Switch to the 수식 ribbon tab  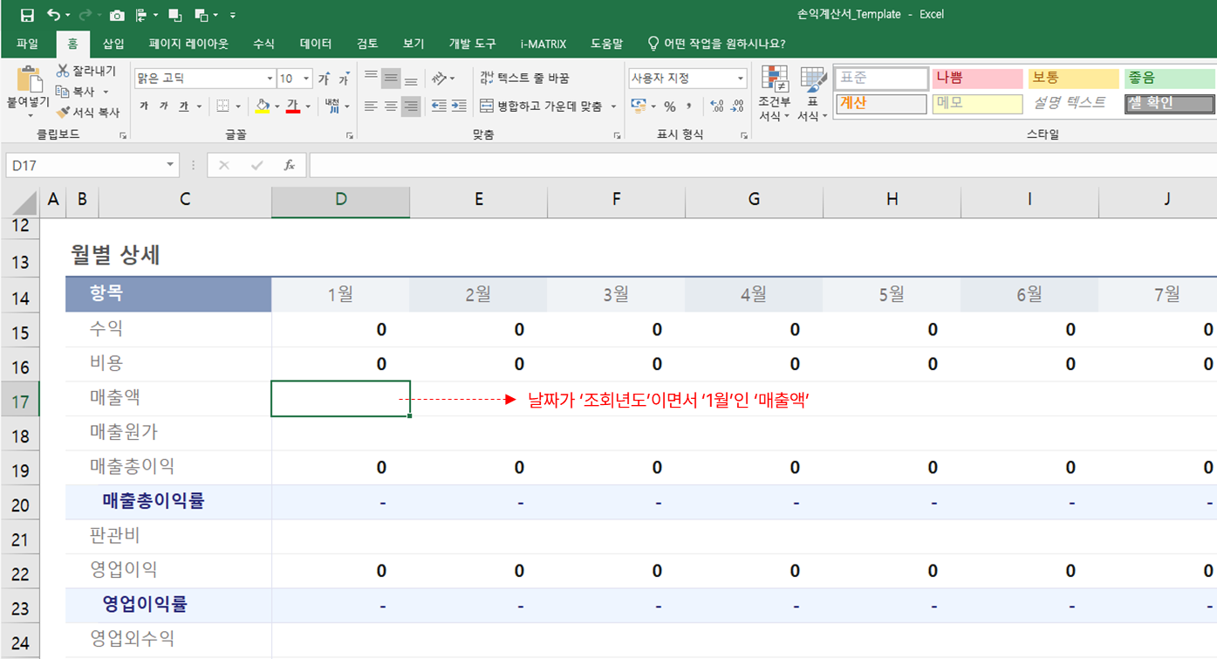click(x=263, y=44)
